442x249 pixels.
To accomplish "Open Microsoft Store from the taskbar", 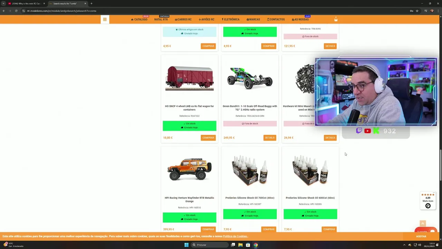I will [x=248, y=245].
